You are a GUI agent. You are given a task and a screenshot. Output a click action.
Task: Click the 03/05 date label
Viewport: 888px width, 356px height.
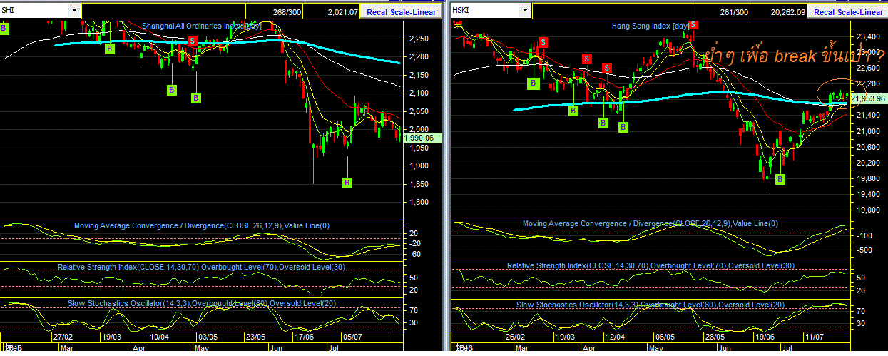coord(207,336)
